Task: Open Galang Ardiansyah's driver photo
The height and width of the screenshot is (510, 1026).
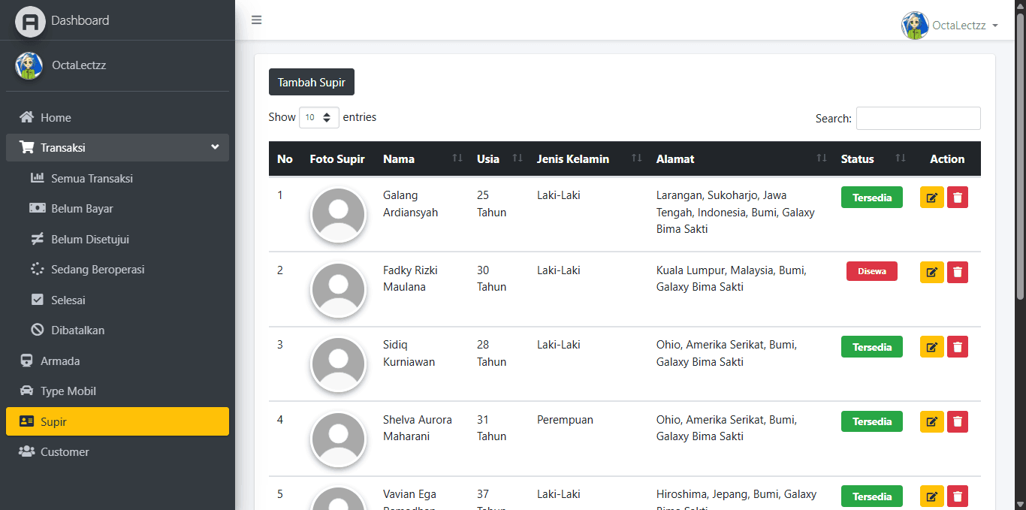Action: (x=339, y=215)
